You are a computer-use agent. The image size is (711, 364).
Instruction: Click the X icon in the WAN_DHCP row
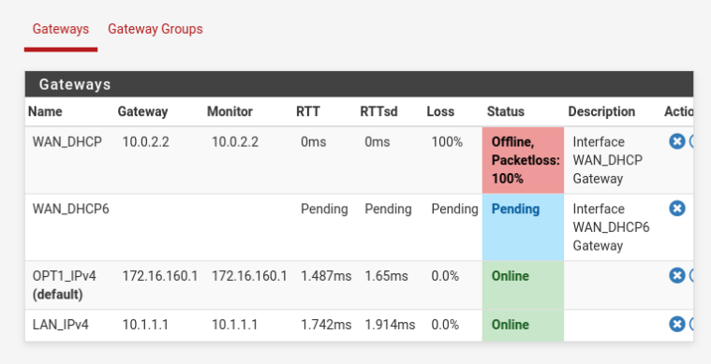(x=677, y=141)
